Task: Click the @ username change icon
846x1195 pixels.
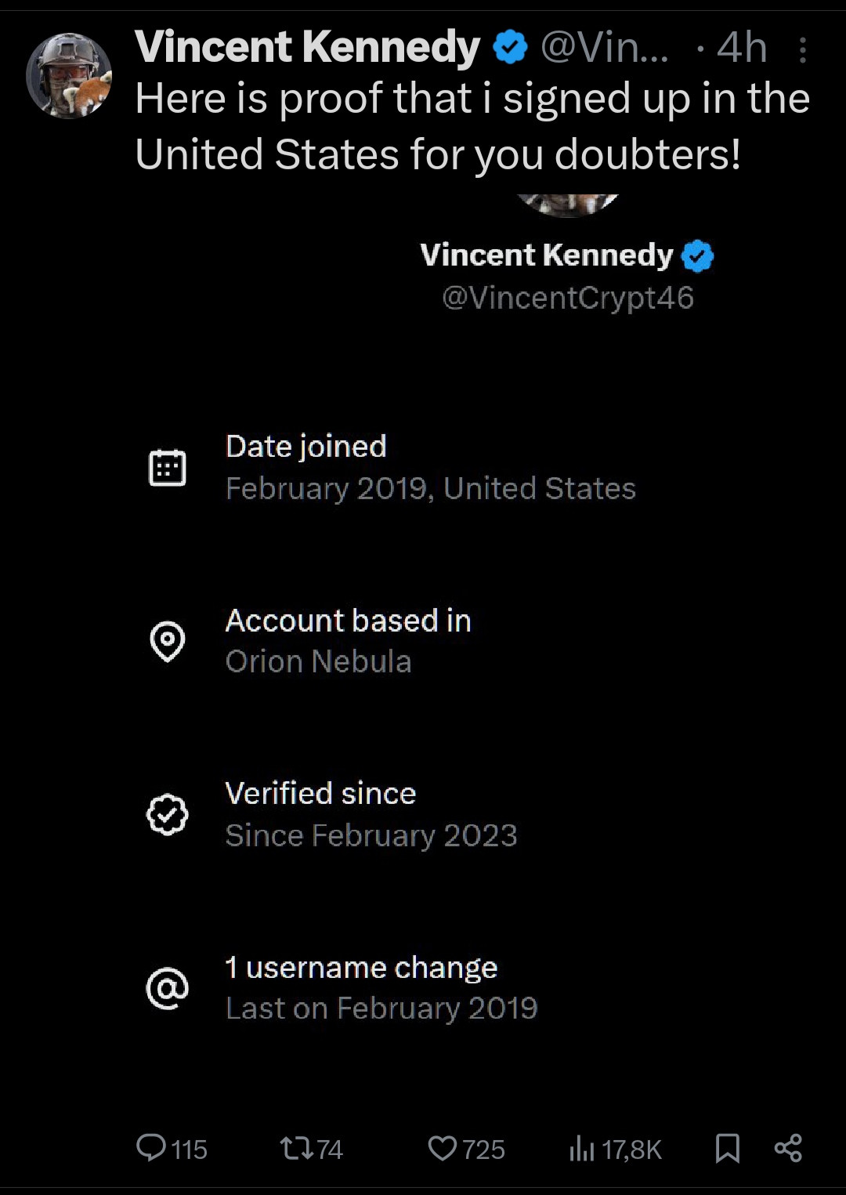Action: tap(167, 988)
